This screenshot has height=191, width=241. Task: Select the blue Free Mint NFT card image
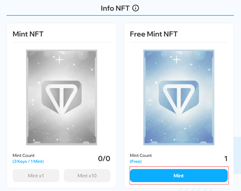click(179, 98)
